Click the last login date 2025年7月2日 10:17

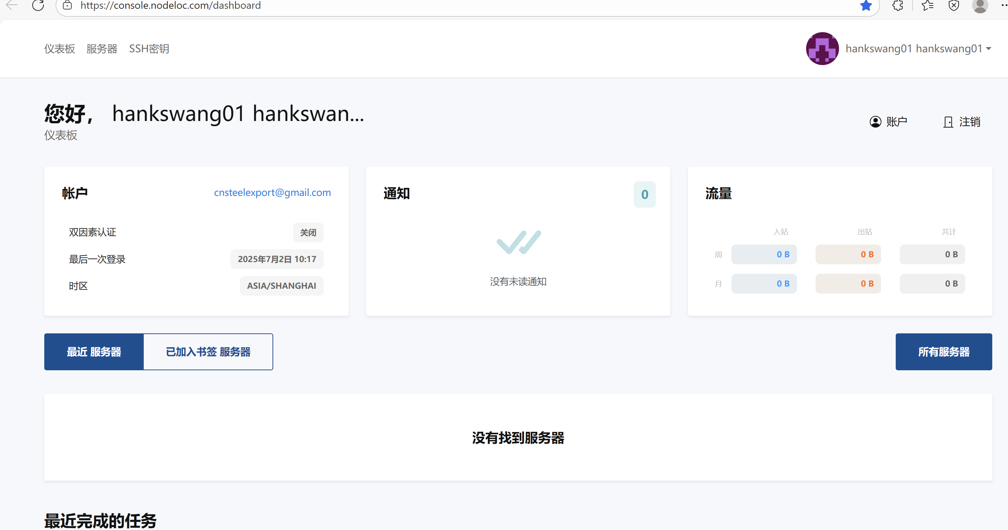tap(277, 259)
